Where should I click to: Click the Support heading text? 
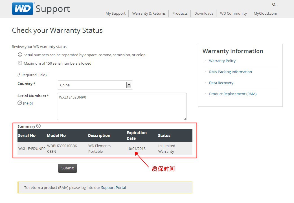pyautogui.click(x=53, y=9)
